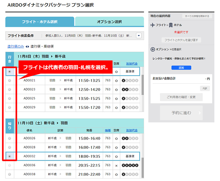Image resolution: width=220 pixels, height=181 pixels.
Task: Select the ADO029 outbound flight radio button
Action: (9, 107)
